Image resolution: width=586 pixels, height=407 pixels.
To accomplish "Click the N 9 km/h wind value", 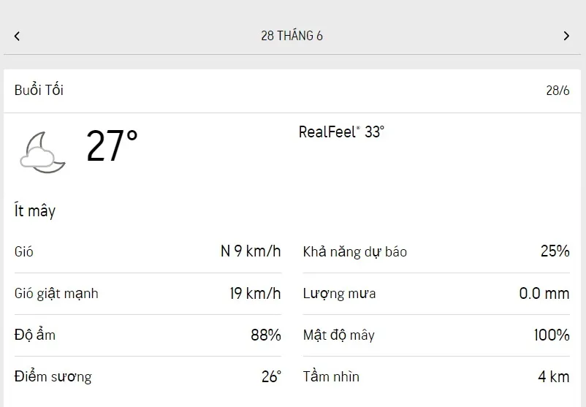I will coord(251,252).
